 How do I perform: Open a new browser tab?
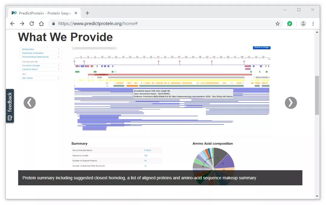pos(87,13)
